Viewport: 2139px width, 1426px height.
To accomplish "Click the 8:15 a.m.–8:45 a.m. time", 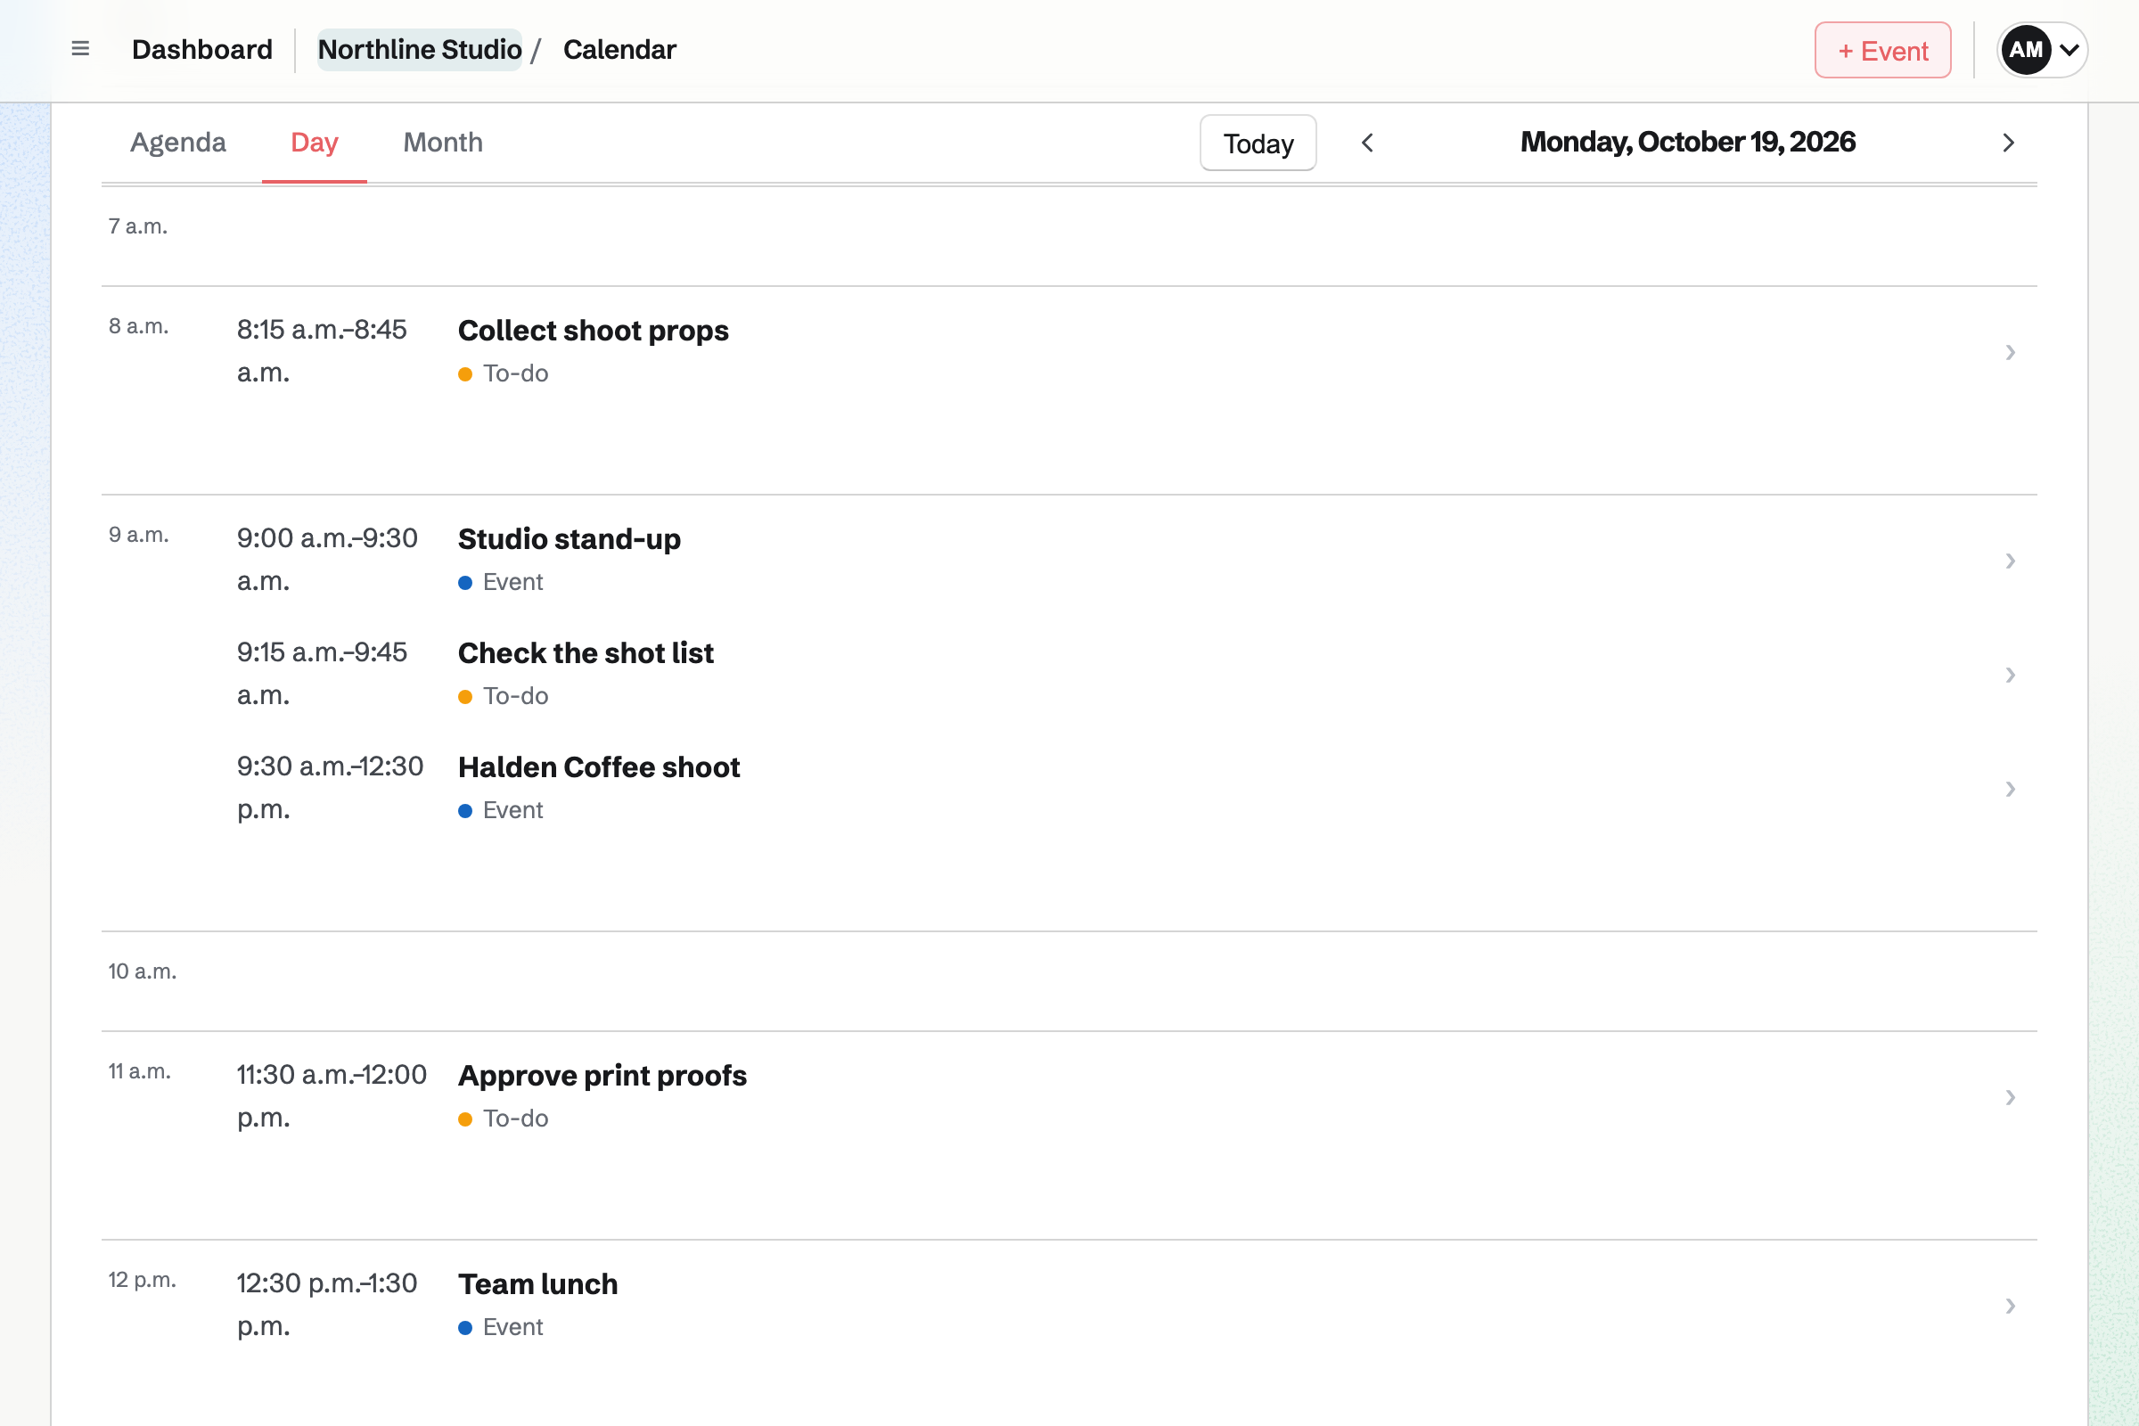I will (x=322, y=351).
